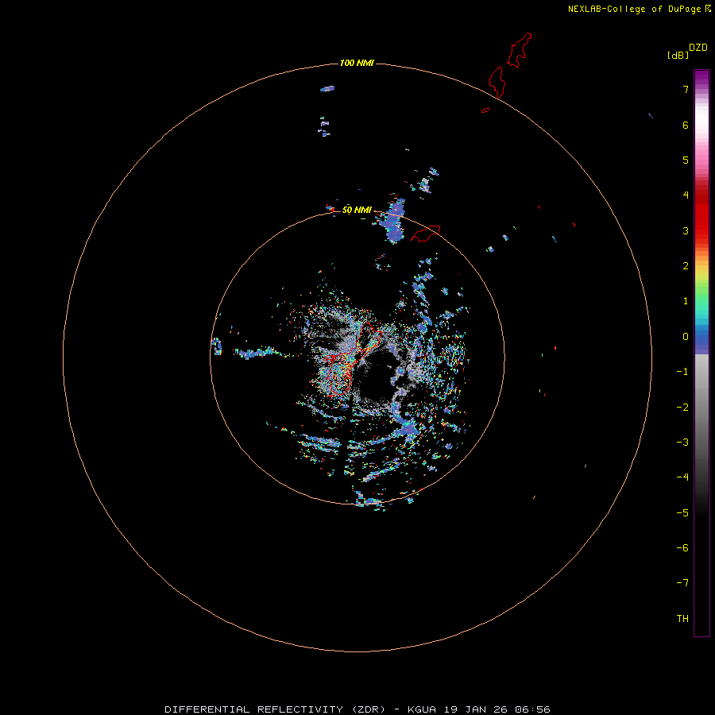
Task: Click the -6 value on color scale
Action: 682,548
